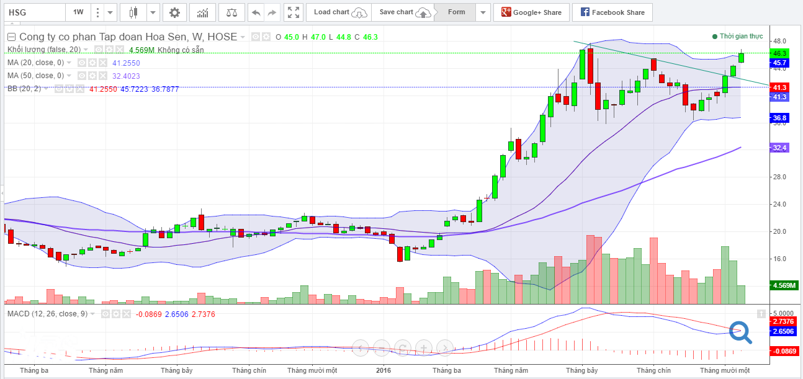The height and width of the screenshot is (379, 803).
Task: Open the Indicators button in toolbar
Action: click(x=202, y=12)
